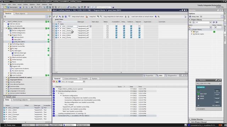Select the Line_2_Pump row in Details view
227x127 pixels.
(27, 119)
